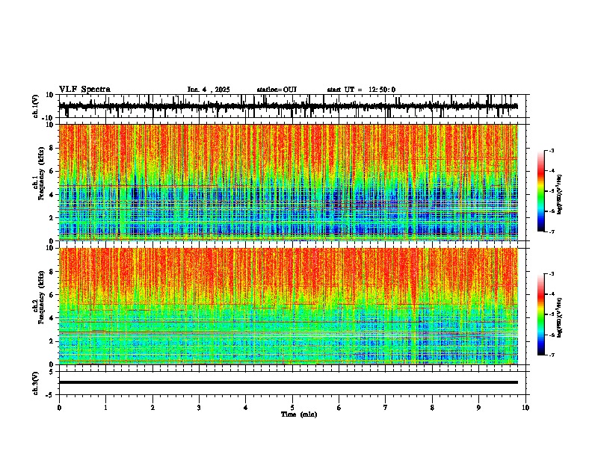Click the ch.1 spectrogram color scale bar
The width and height of the screenshot is (592, 457).
541,191
